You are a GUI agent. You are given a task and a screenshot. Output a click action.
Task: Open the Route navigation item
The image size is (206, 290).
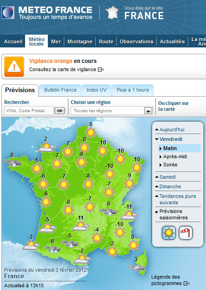pyautogui.click(x=106, y=41)
